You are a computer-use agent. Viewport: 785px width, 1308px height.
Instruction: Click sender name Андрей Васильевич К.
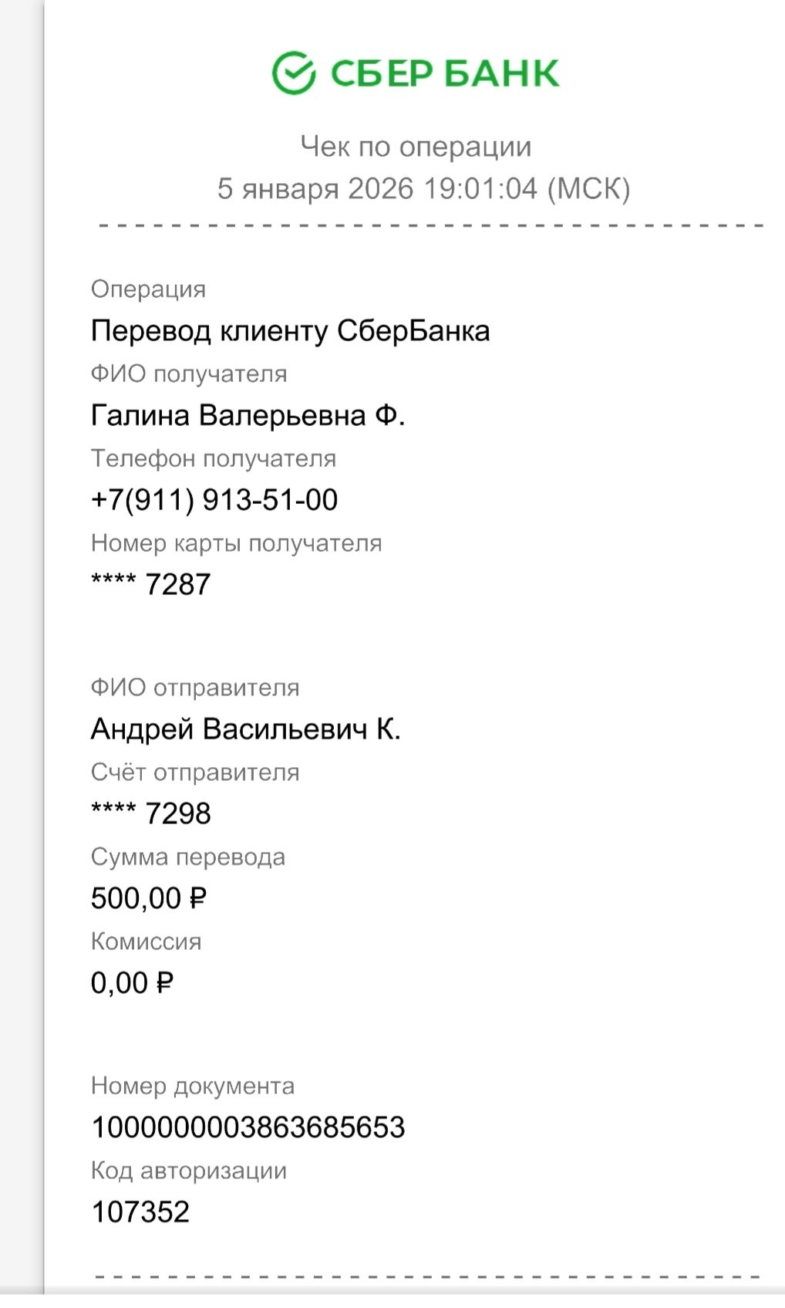pos(245,729)
